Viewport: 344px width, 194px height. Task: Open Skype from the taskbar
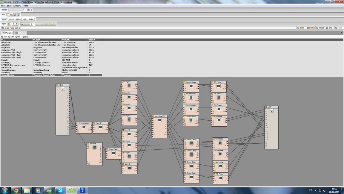pyautogui.click(x=60, y=190)
